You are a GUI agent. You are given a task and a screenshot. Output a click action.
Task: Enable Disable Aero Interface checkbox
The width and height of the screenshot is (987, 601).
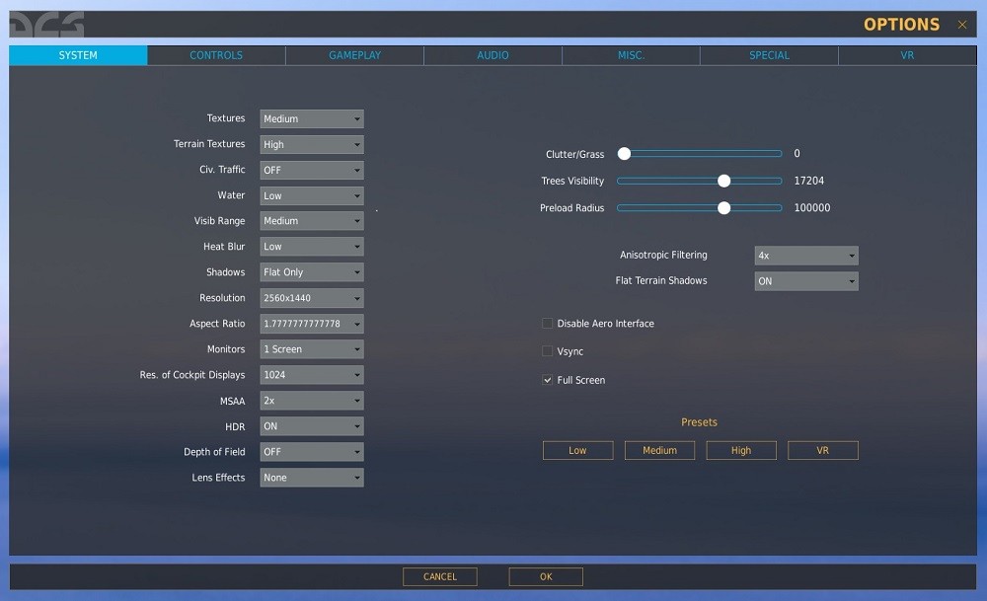(x=547, y=324)
